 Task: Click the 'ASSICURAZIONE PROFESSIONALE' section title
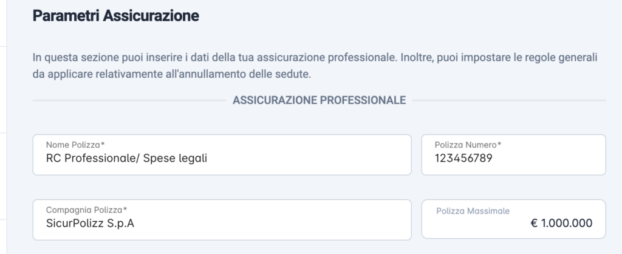point(320,100)
